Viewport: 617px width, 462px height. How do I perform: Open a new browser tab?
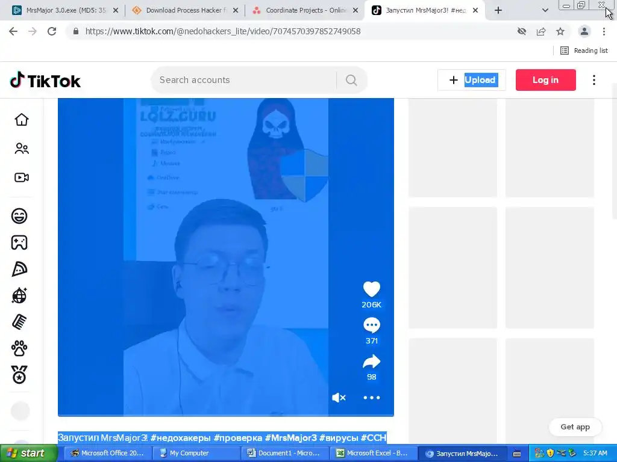point(498,11)
